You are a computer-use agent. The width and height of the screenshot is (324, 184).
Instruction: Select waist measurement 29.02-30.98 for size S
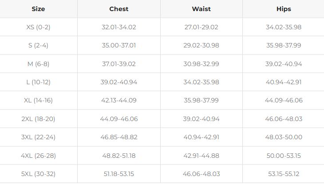coord(201,45)
